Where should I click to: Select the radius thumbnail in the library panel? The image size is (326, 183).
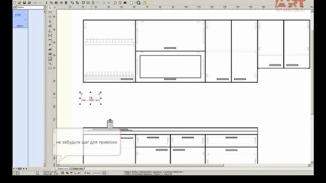click(20, 19)
